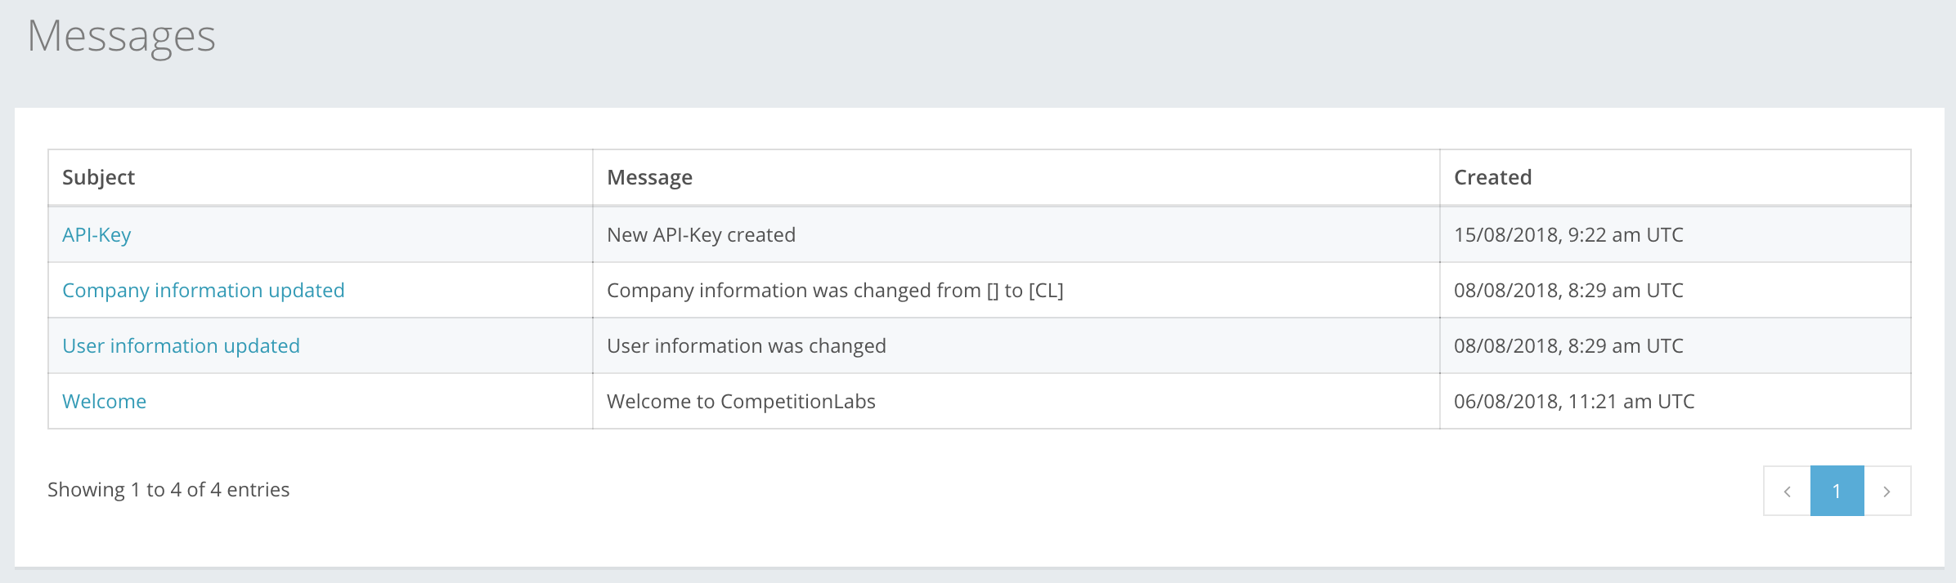The height and width of the screenshot is (583, 1956).
Task: Open the API-Key message link
Action: click(96, 235)
